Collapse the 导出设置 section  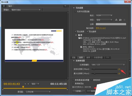pyautogui.click(x=74, y=8)
